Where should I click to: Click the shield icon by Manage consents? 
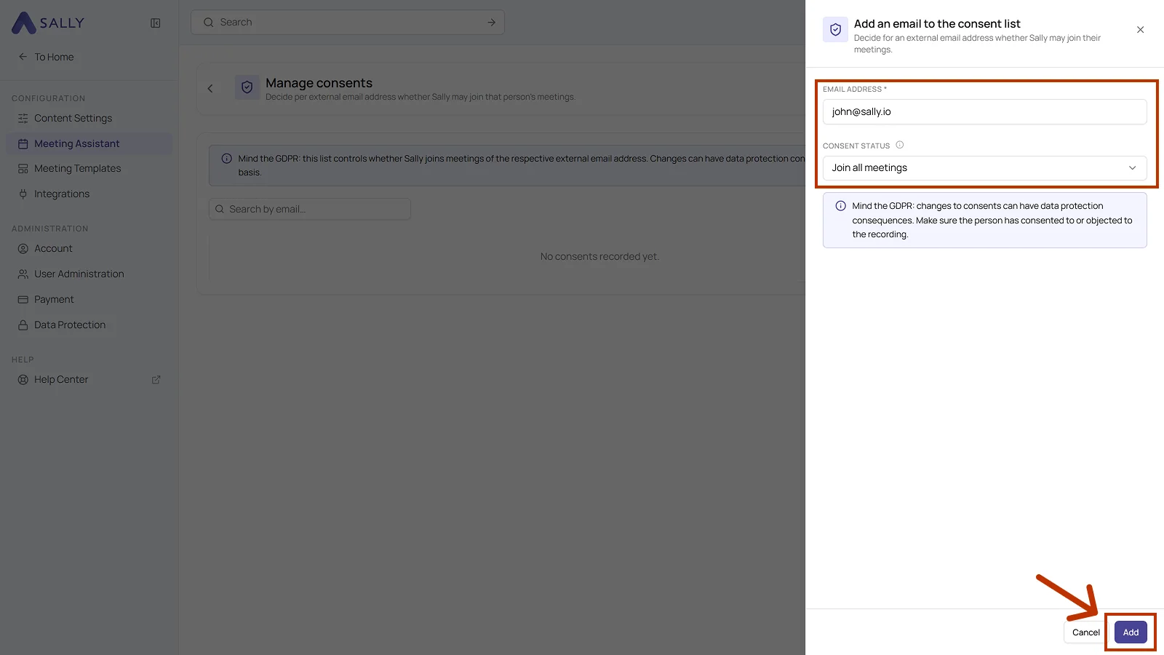point(247,87)
